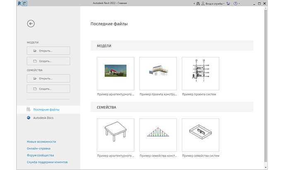Select Последние файлы in sidebar

coord(48,110)
